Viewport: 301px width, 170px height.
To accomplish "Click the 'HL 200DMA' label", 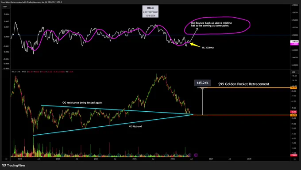I will [208, 48].
